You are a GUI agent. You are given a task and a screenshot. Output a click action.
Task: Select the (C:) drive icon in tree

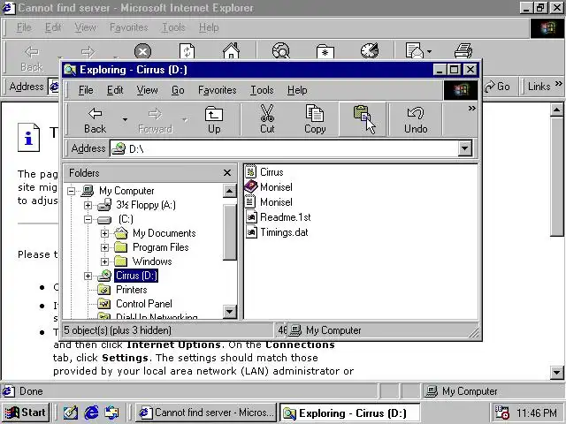click(104, 219)
